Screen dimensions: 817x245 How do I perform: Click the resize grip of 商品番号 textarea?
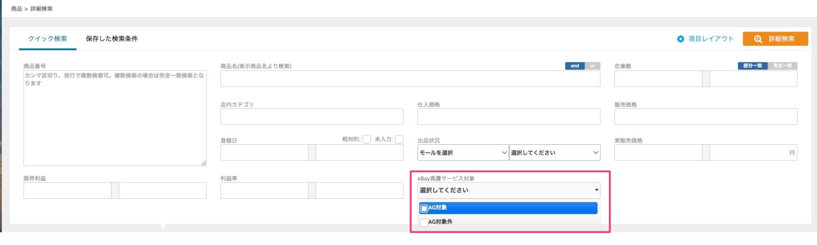coord(204,163)
